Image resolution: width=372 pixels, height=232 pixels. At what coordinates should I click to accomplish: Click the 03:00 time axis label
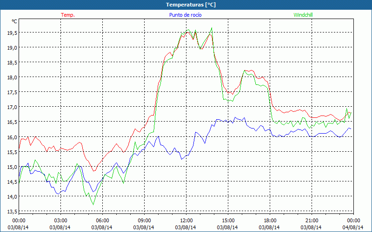tap(61, 221)
